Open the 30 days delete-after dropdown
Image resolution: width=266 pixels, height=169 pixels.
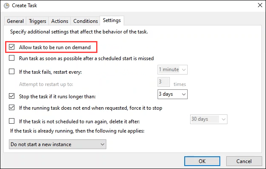(x=209, y=119)
